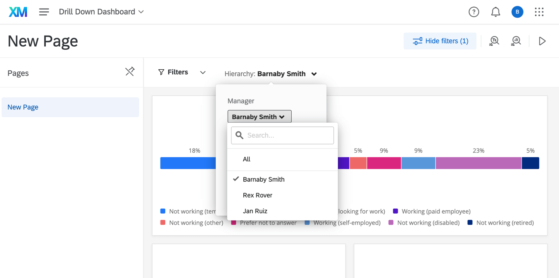Click the Not working (other) legend swatch
The height and width of the screenshot is (278, 559).
[x=163, y=222]
